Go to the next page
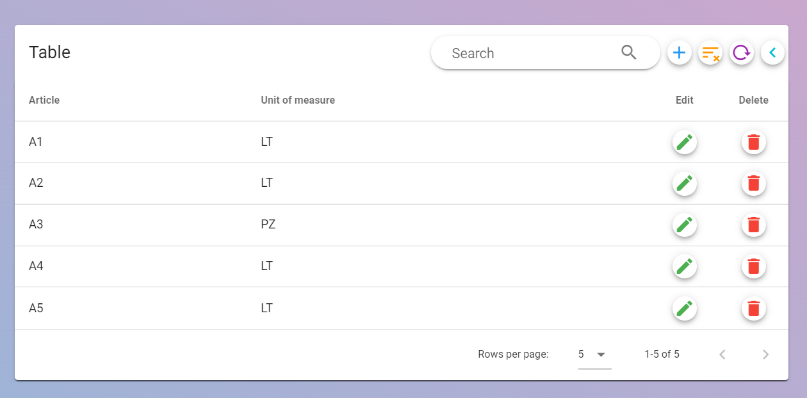 click(765, 354)
